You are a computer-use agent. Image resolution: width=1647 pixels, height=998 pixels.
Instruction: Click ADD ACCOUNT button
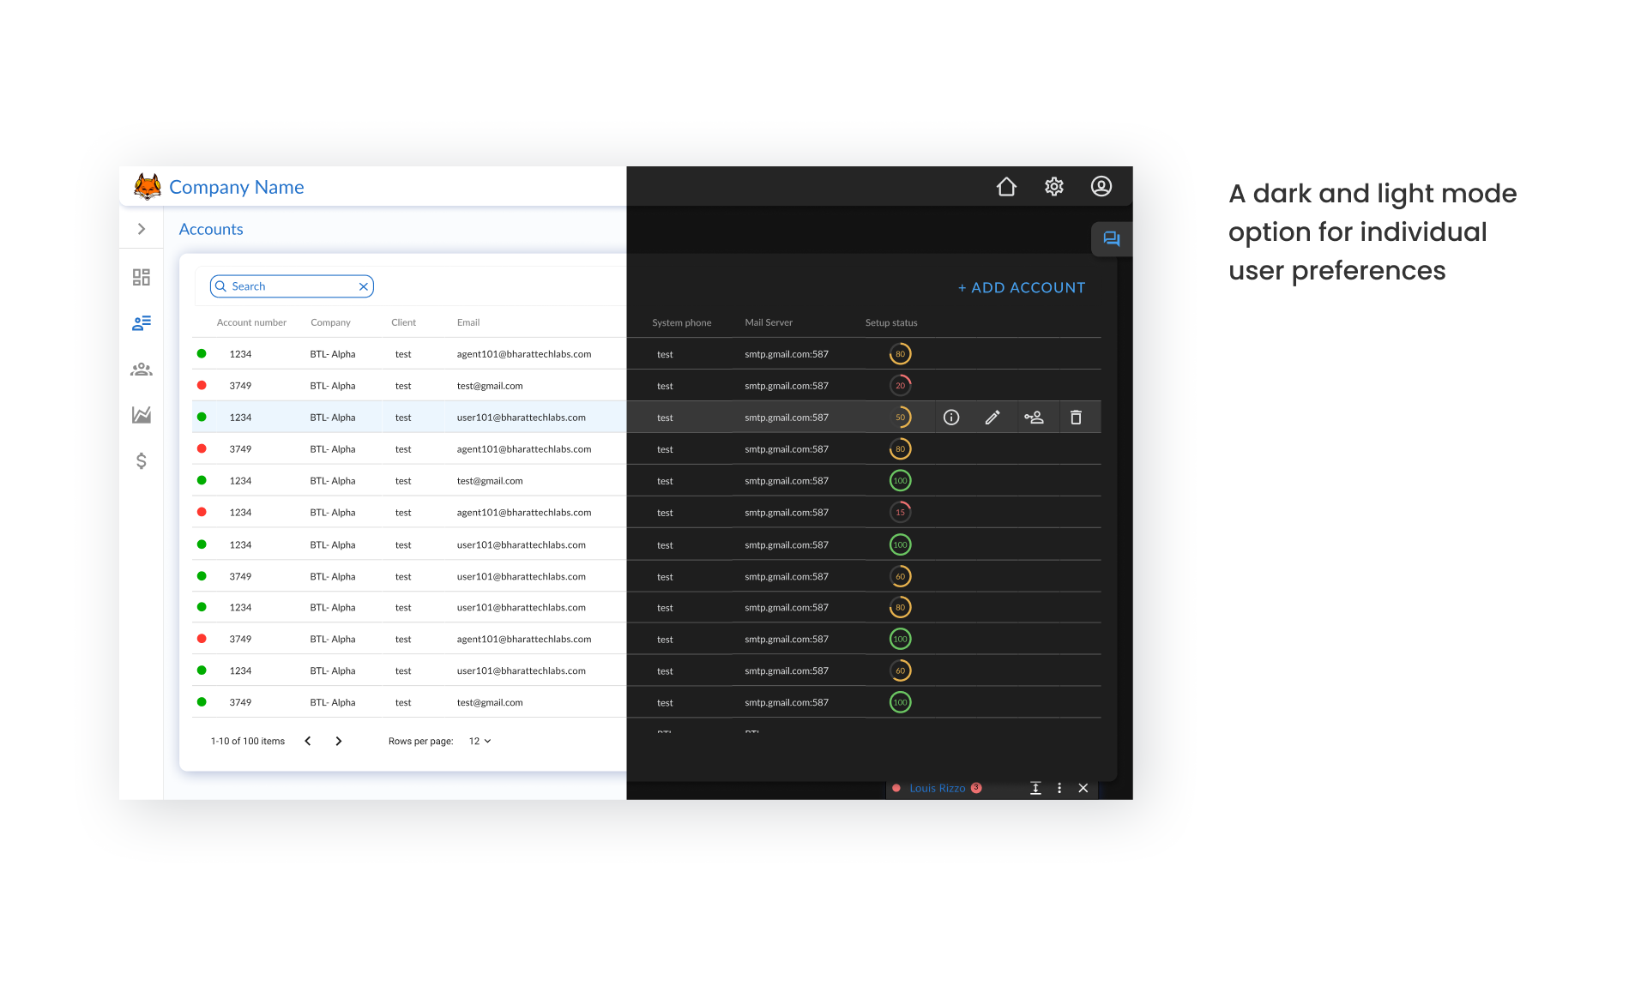click(x=1022, y=288)
